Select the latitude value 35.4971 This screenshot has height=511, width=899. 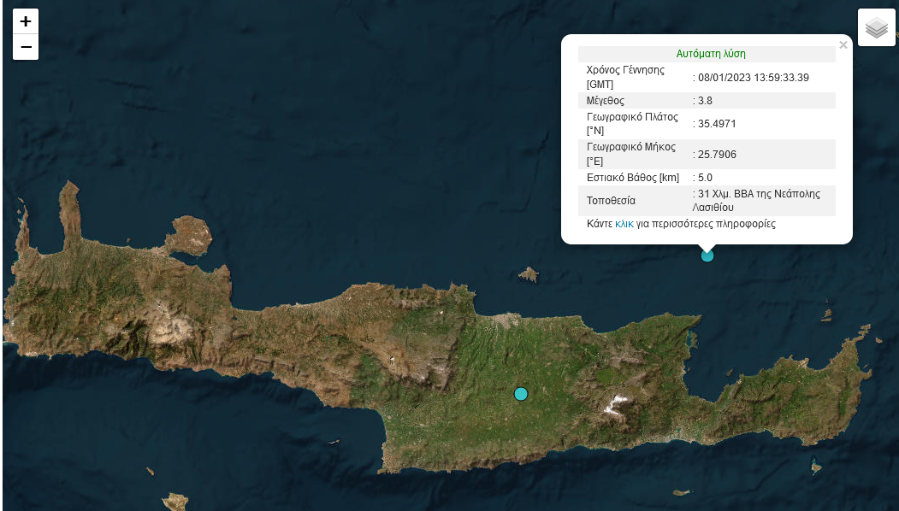click(x=717, y=124)
